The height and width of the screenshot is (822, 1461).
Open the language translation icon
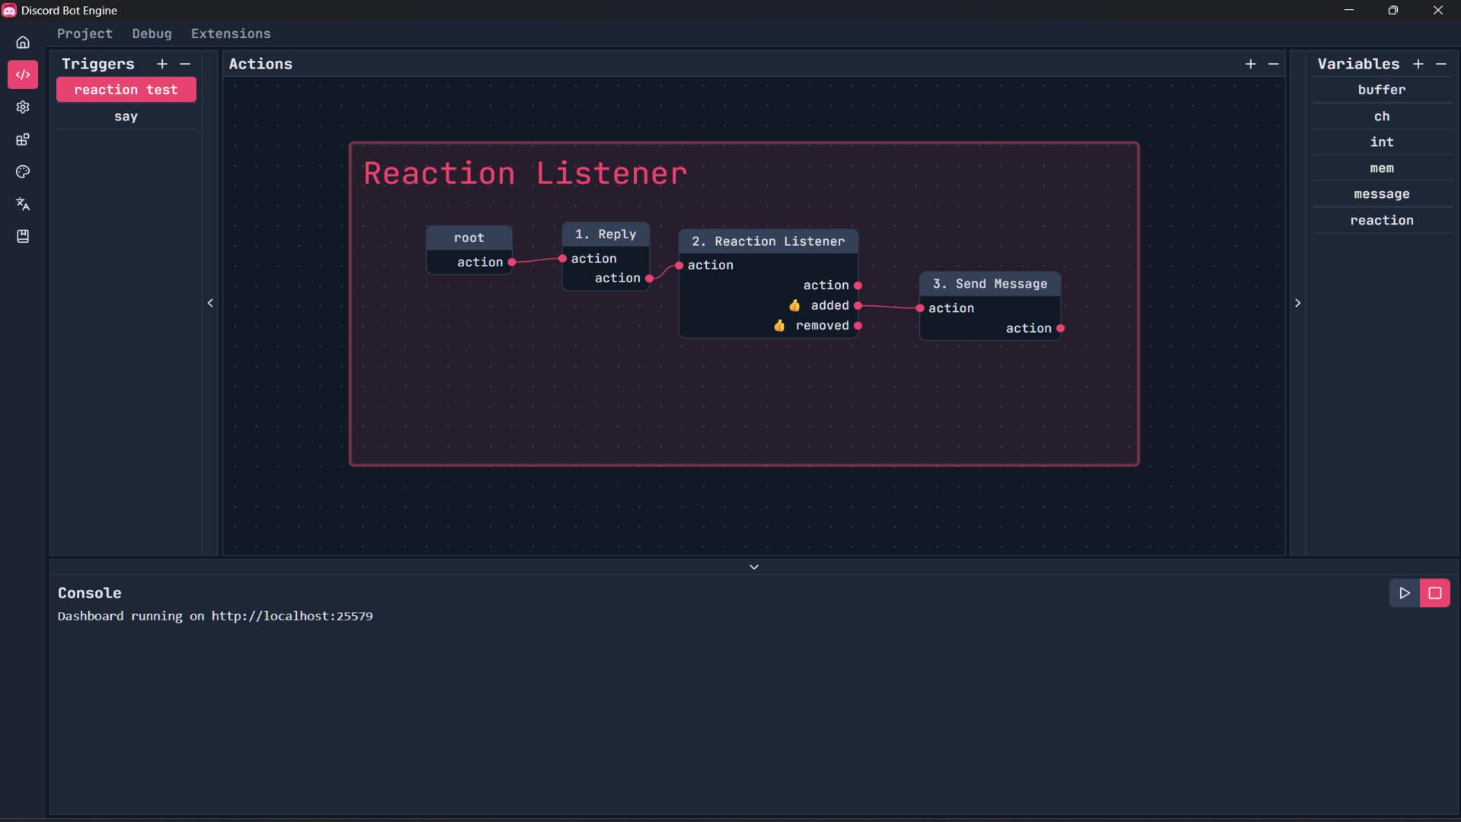[23, 204]
